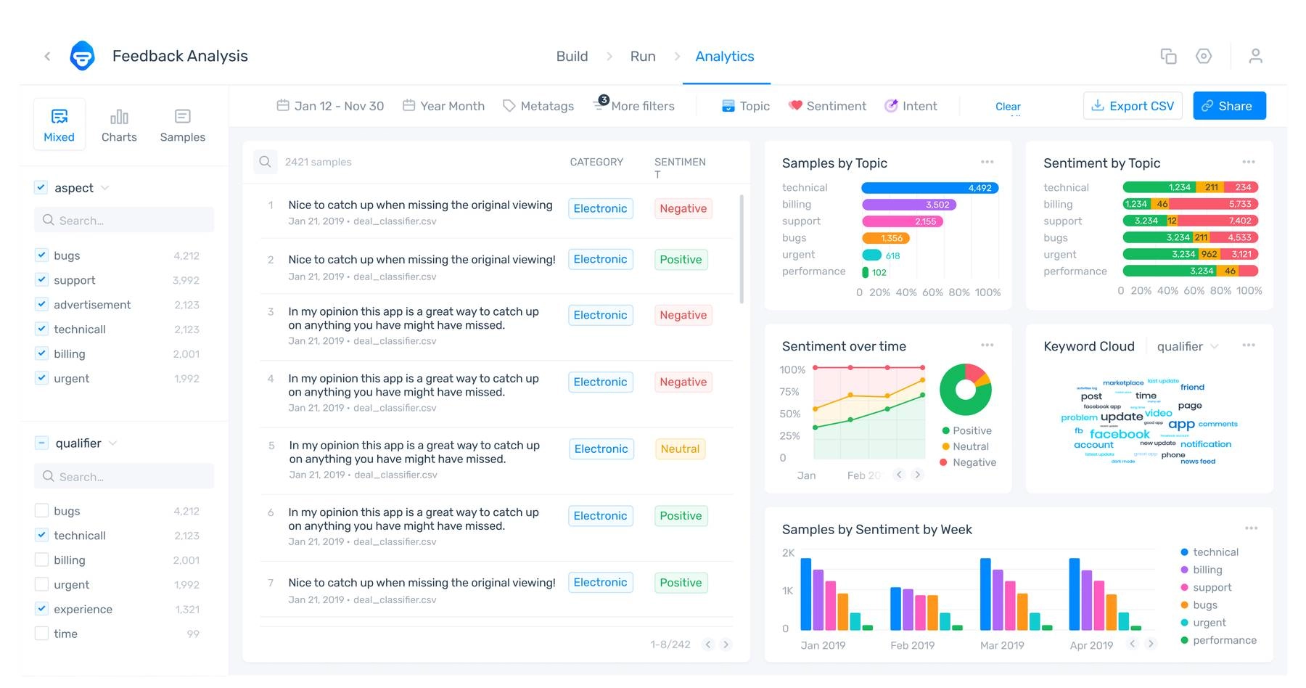Viewport: 1306px width, 688px height.
Task: Click the search magnifier above samples list
Action: [266, 162]
